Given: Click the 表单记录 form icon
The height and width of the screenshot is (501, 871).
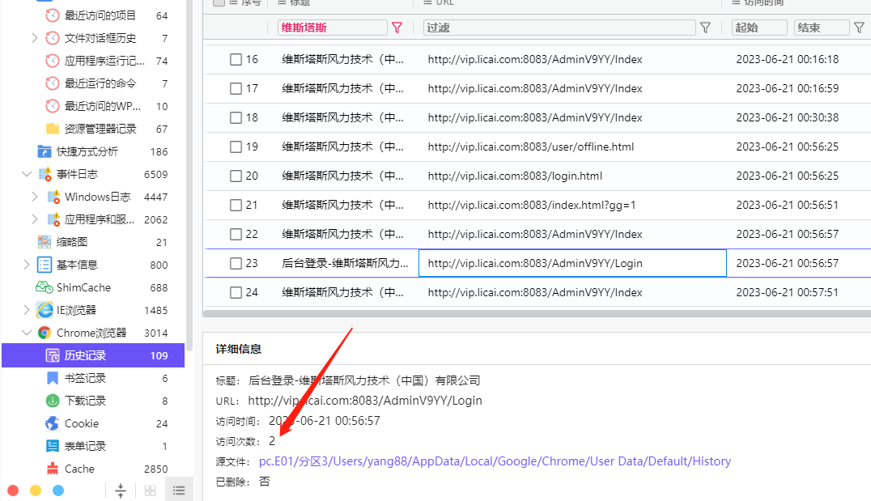Looking at the screenshot, I should click(53, 446).
